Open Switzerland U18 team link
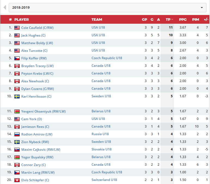This screenshot has width=210, height=184. click(104, 180)
